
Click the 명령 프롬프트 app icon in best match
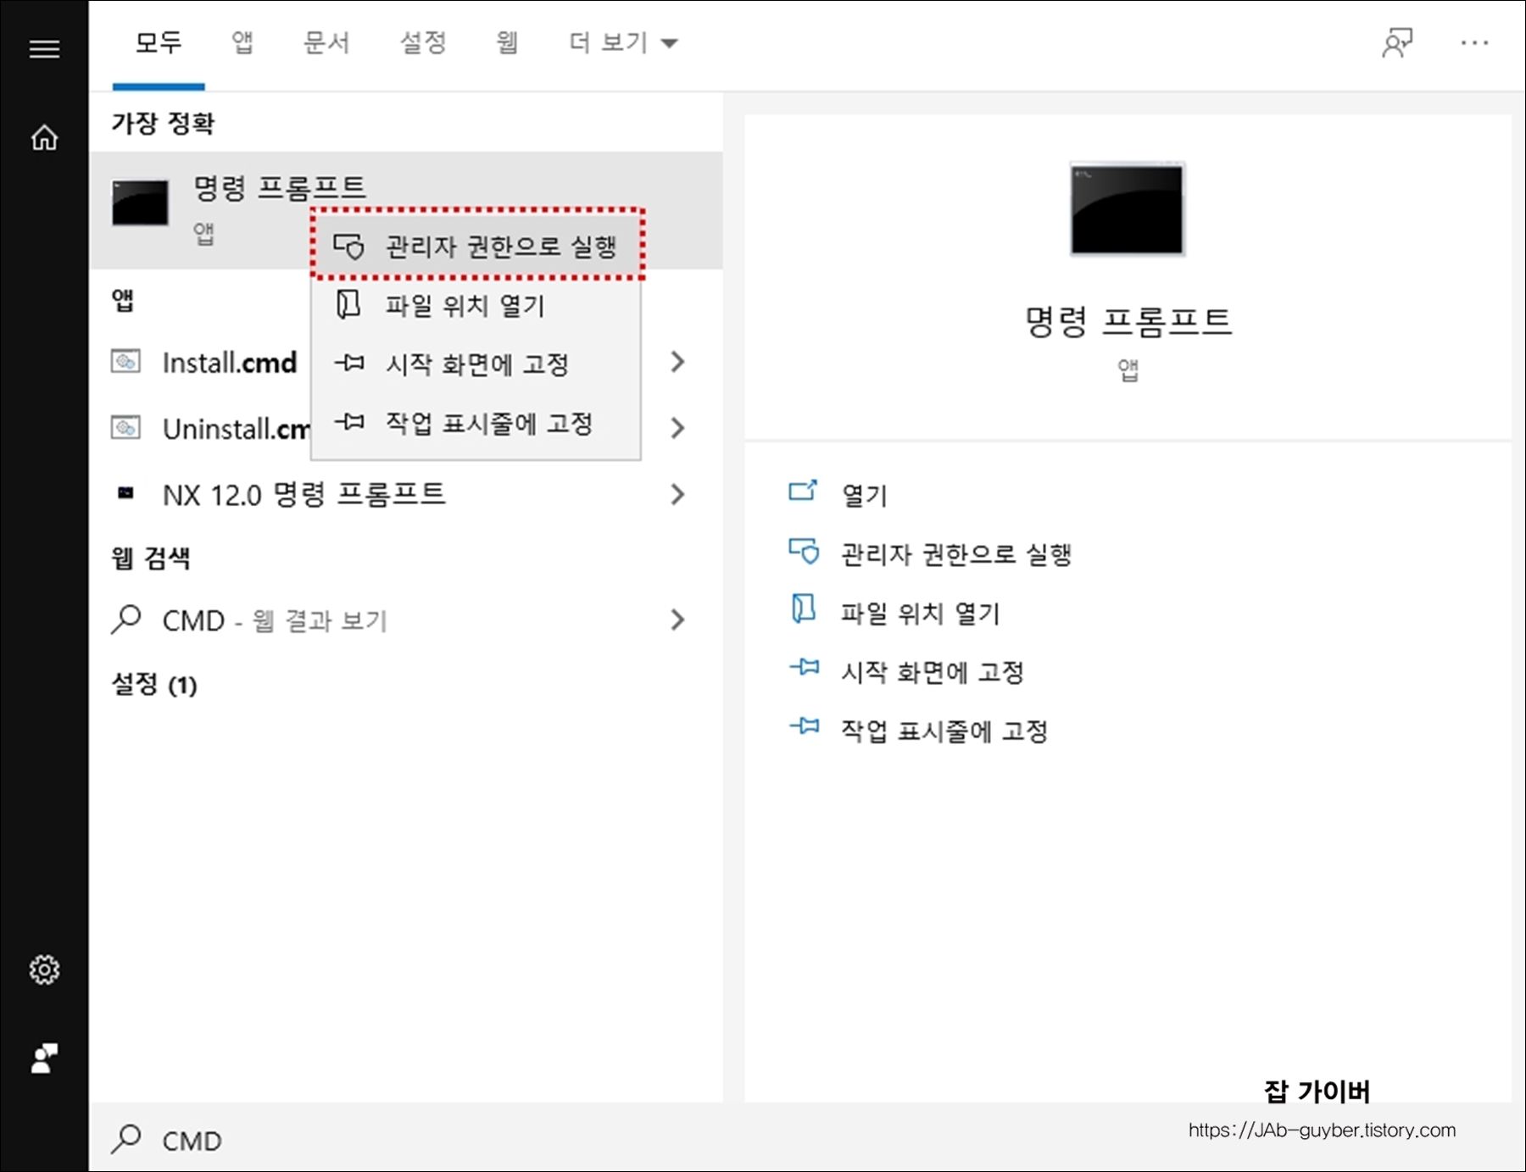click(140, 203)
